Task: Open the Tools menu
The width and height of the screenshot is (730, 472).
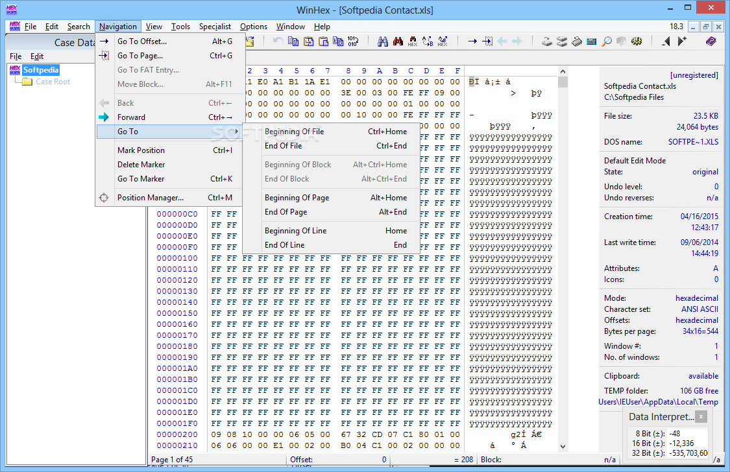Action: pyautogui.click(x=180, y=27)
